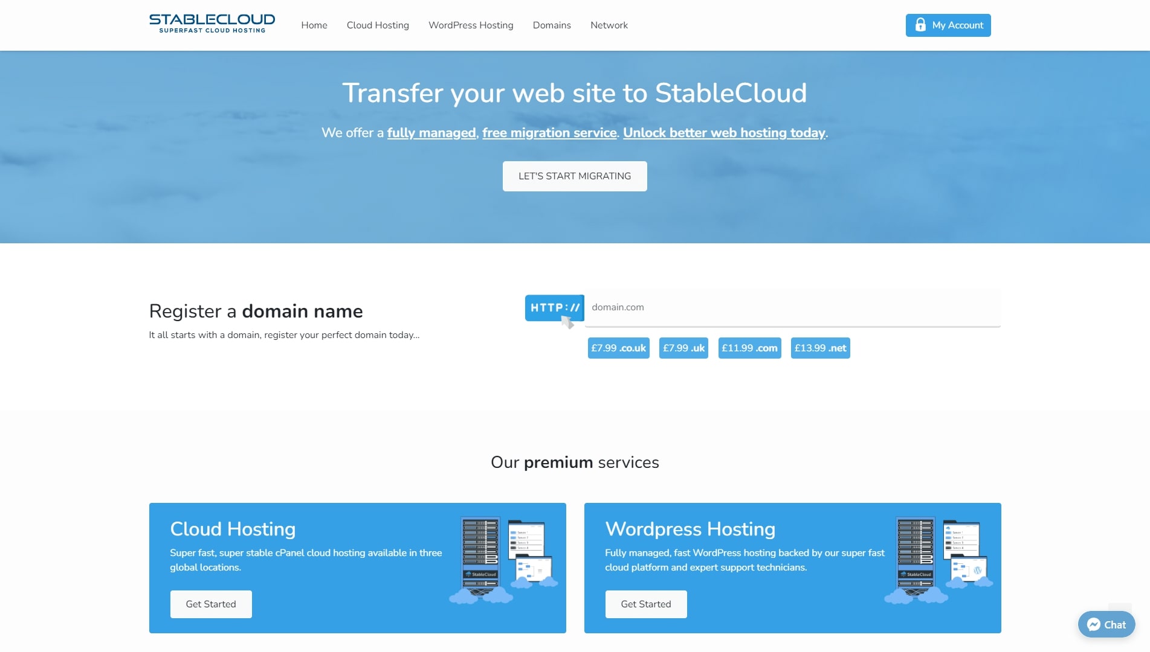Choose the £7.99 .co.uk domain option
The width and height of the screenshot is (1150, 652).
pyautogui.click(x=618, y=348)
